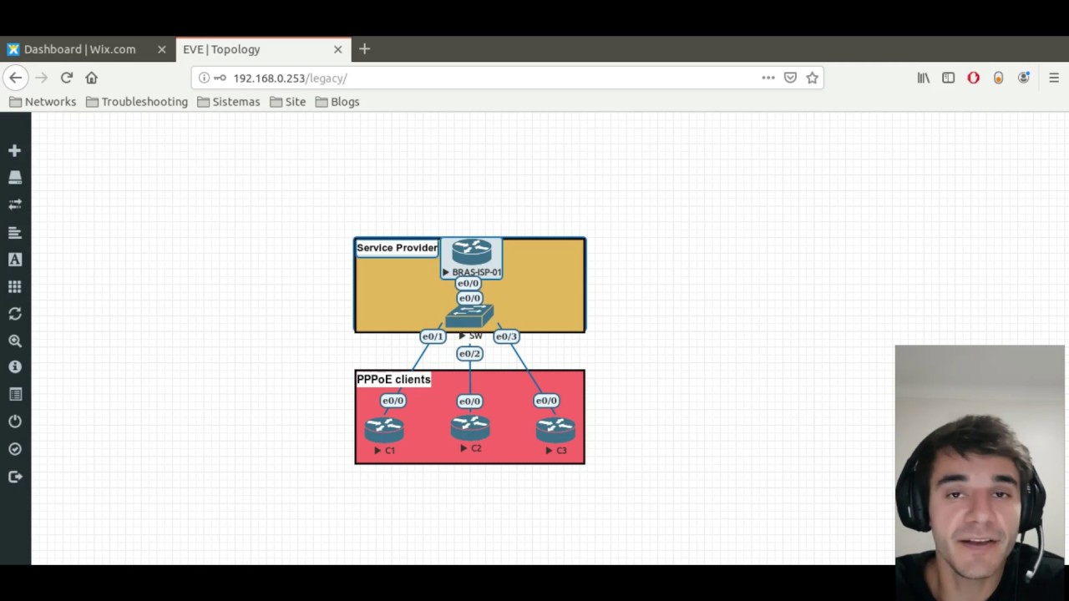Save page to Pocket icon
This screenshot has width=1069, height=601.
(790, 78)
